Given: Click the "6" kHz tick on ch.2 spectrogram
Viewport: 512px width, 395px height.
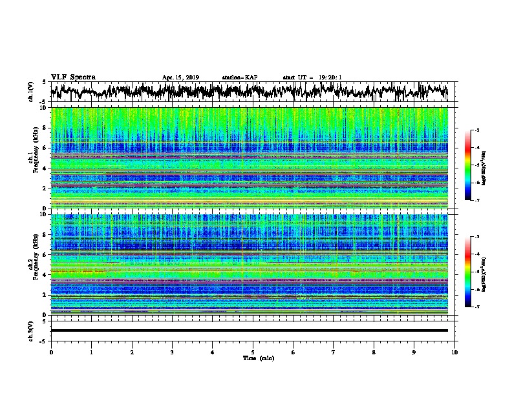Looking at the screenshot, I should 46,255.
